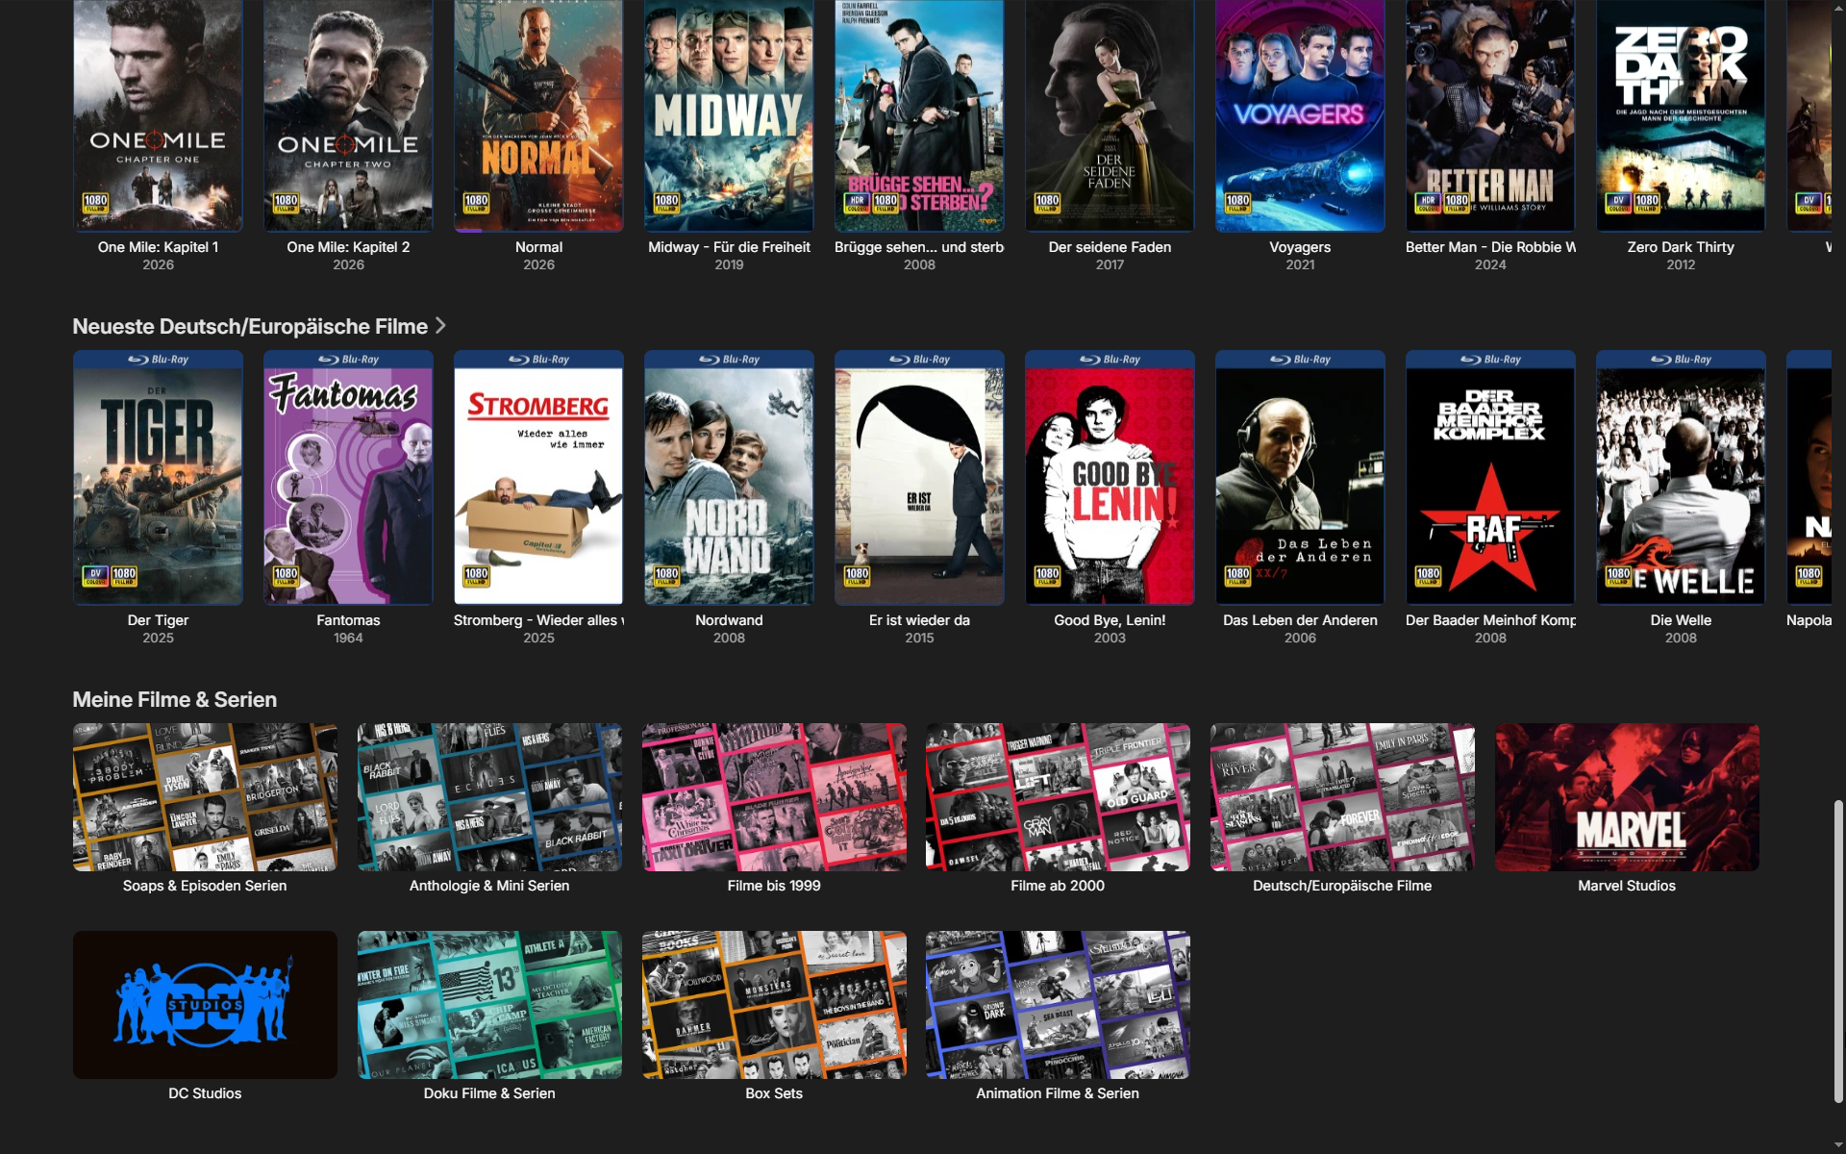Click the 'Marvel Studios' library label
1846x1154 pixels.
[x=1627, y=886]
